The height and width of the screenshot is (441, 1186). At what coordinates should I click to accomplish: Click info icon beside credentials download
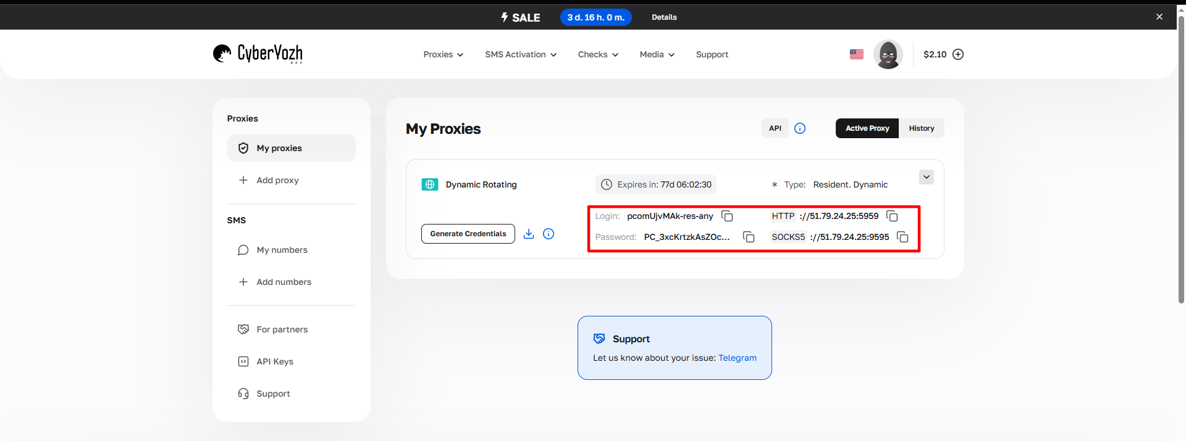[x=549, y=234]
